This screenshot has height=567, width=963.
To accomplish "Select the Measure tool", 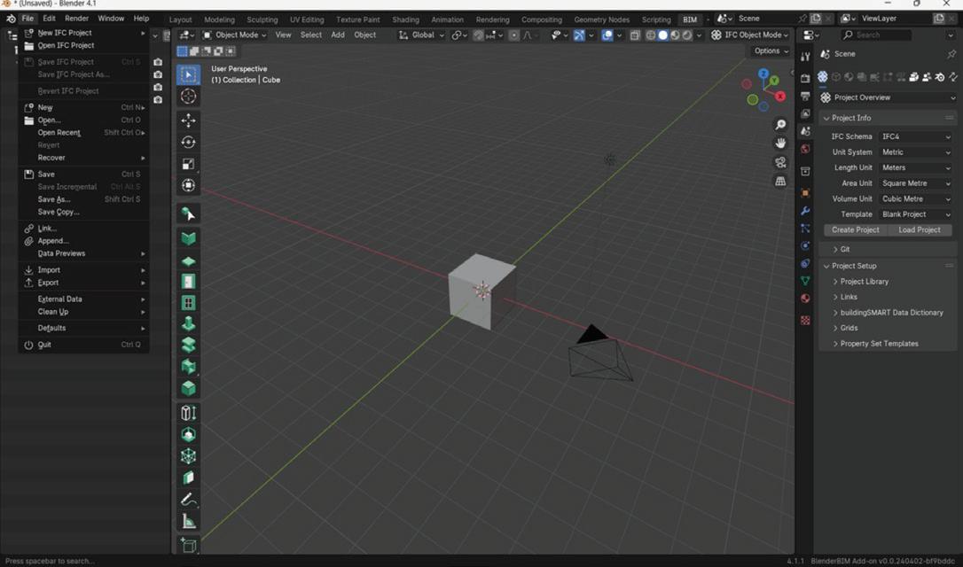I will pos(189,522).
